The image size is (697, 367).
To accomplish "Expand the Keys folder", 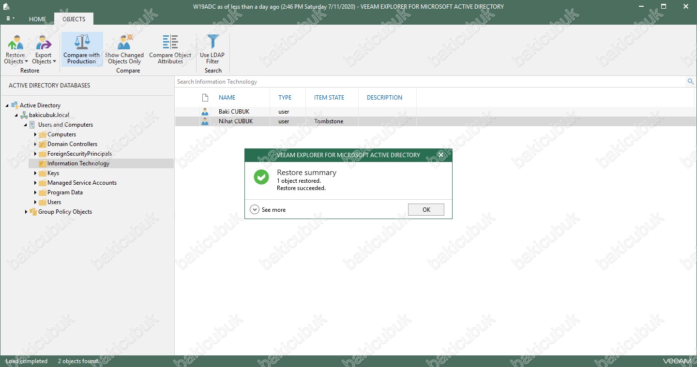I will pyautogui.click(x=35, y=173).
